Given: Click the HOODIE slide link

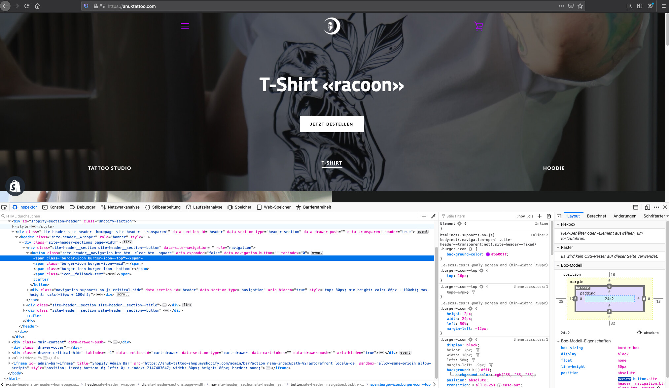Looking at the screenshot, I should point(554,168).
